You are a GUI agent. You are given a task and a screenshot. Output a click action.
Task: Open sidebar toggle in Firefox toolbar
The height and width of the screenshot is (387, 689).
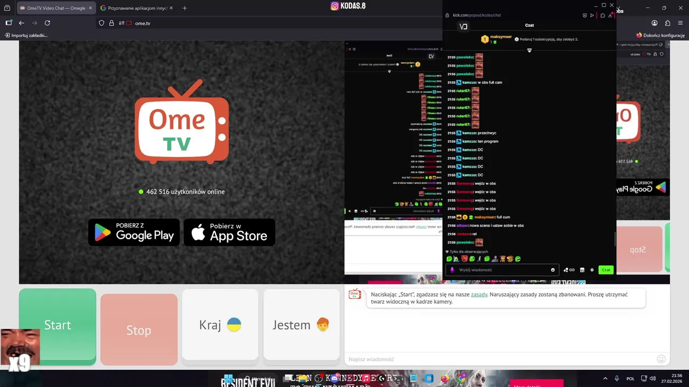[x=9, y=23]
